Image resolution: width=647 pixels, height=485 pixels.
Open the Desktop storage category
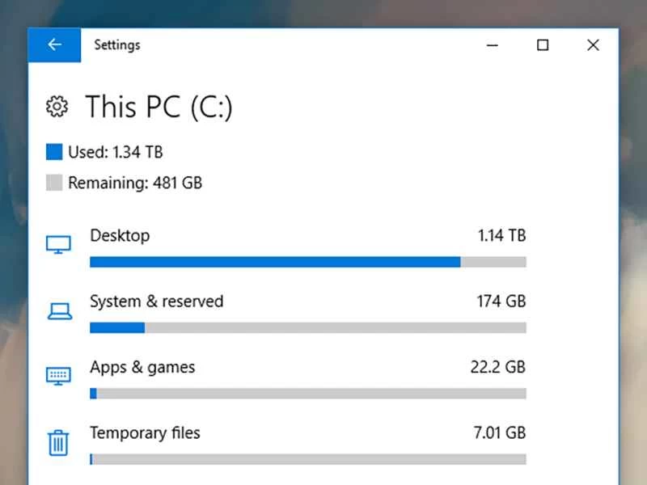coord(120,235)
